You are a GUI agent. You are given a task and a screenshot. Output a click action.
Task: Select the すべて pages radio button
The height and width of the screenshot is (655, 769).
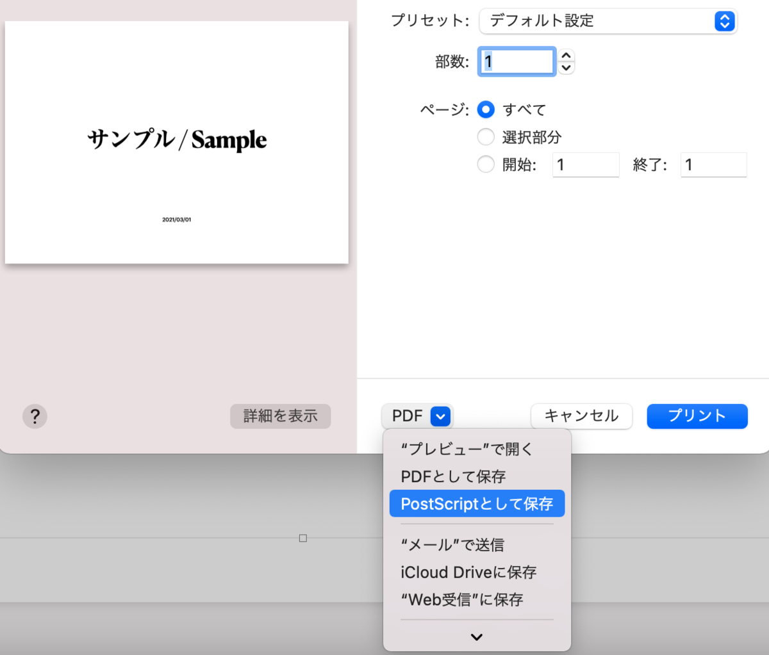coord(486,109)
